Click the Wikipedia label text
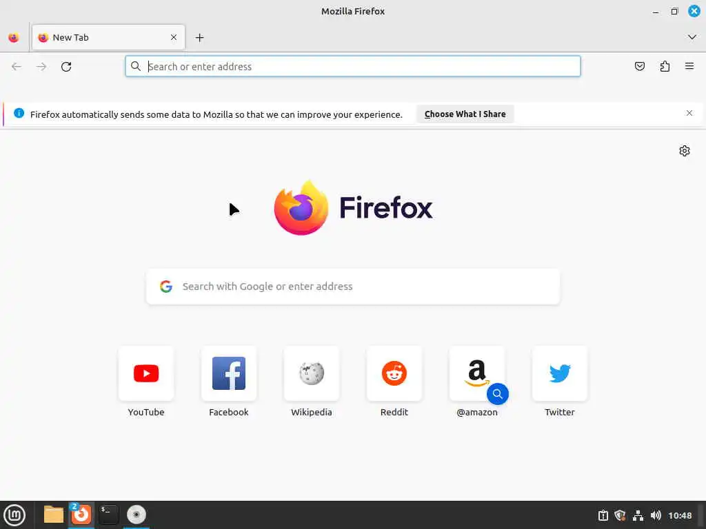706x529 pixels. click(x=312, y=412)
